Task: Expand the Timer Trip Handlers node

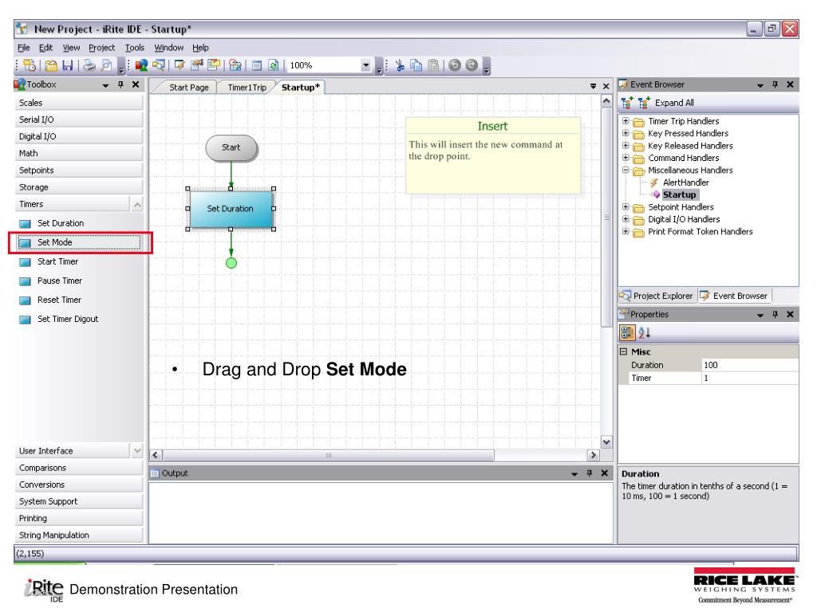Action: (x=626, y=121)
